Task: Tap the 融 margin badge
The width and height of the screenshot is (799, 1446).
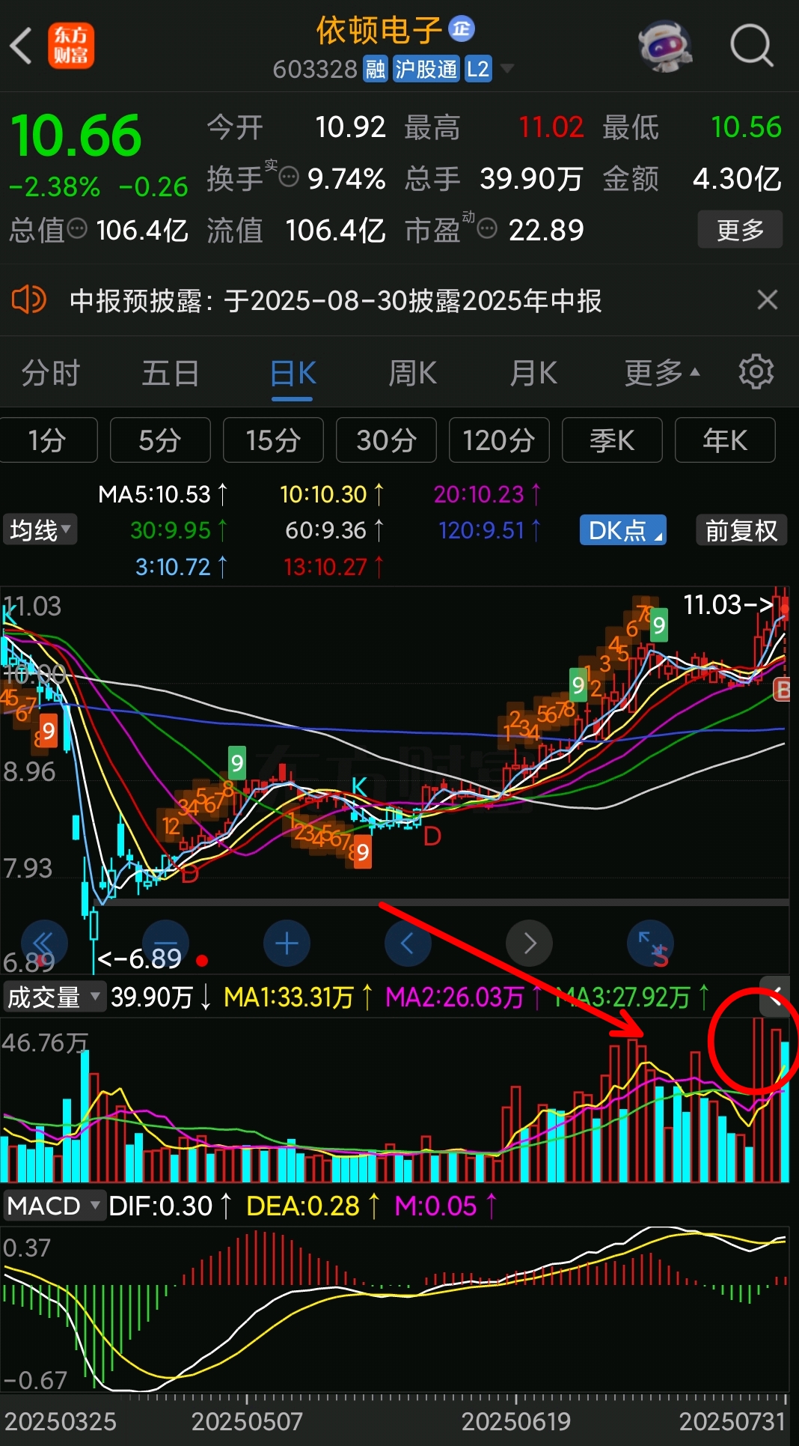Action: coord(376,70)
